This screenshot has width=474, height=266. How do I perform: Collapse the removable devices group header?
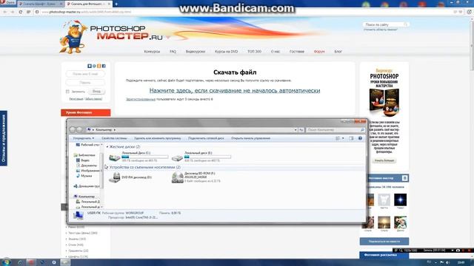[144, 167]
